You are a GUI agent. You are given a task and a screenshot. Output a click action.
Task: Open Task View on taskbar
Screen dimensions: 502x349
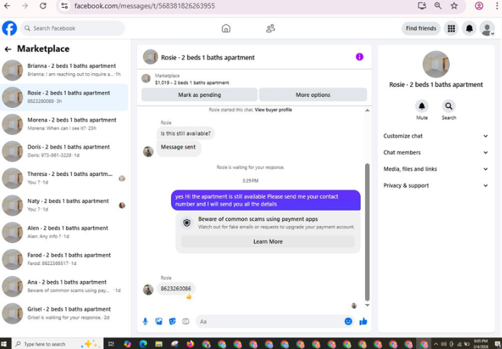(111, 344)
